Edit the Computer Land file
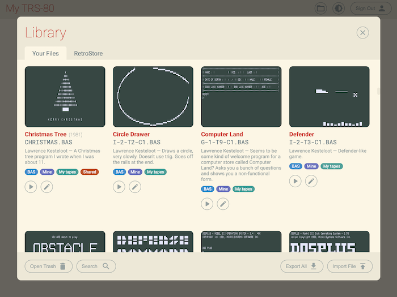The height and width of the screenshot is (297, 397). coord(223,204)
